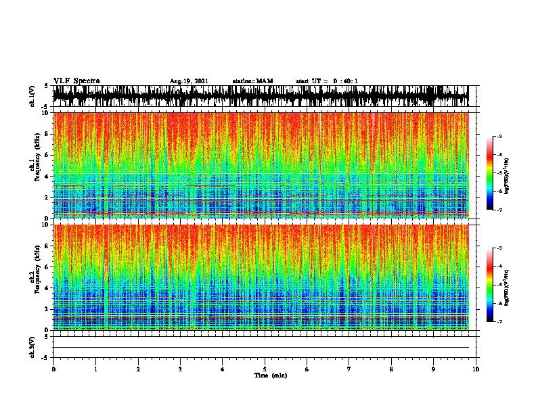The height and width of the screenshot is (414, 536).
Task: Click the ch.2 color bar unit label
Action: click(x=507, y=287)
